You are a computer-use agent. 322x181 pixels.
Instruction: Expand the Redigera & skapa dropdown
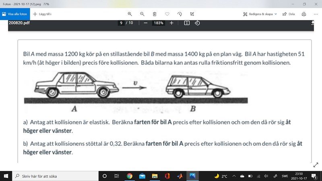260,14
